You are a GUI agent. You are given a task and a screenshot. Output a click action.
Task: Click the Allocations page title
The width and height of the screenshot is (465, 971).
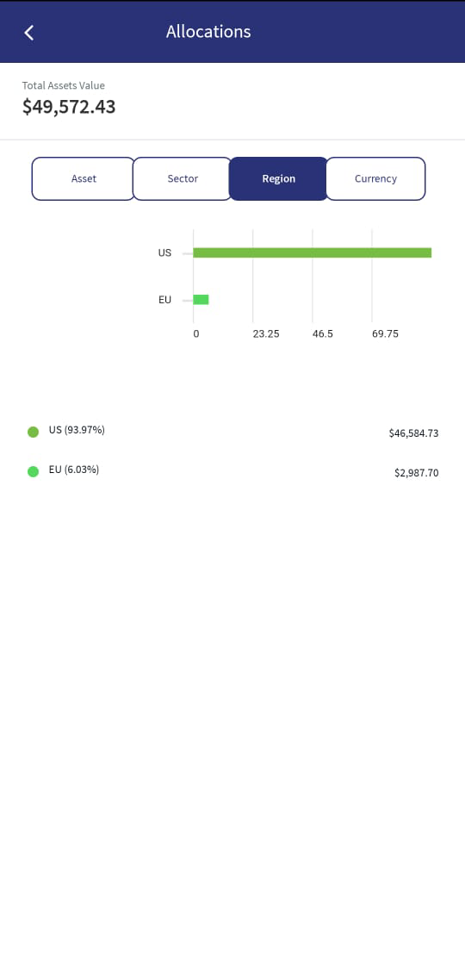tap(208, 32)
